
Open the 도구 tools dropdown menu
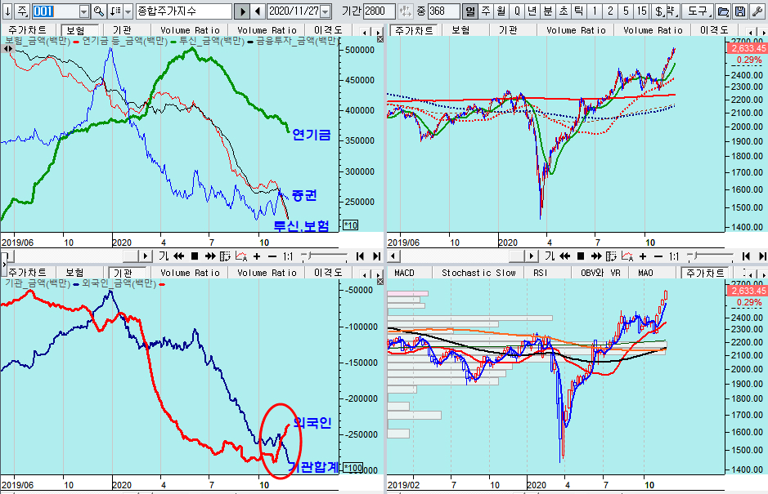tap(698, 11)
